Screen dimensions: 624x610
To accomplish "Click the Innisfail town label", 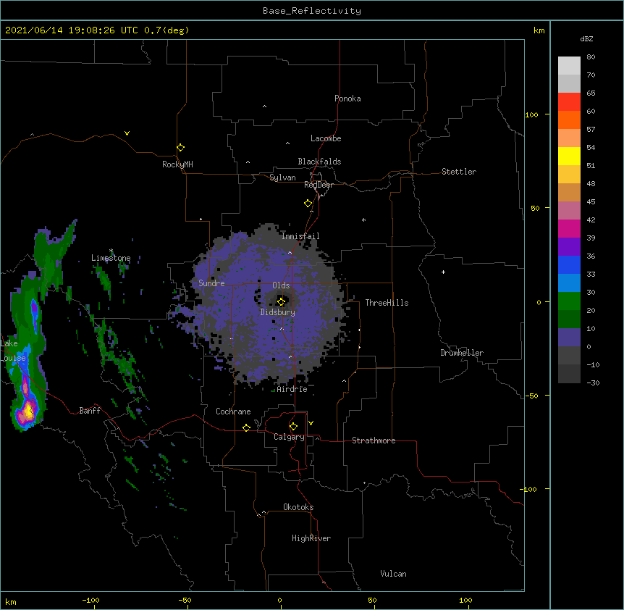I will point(300,236).
